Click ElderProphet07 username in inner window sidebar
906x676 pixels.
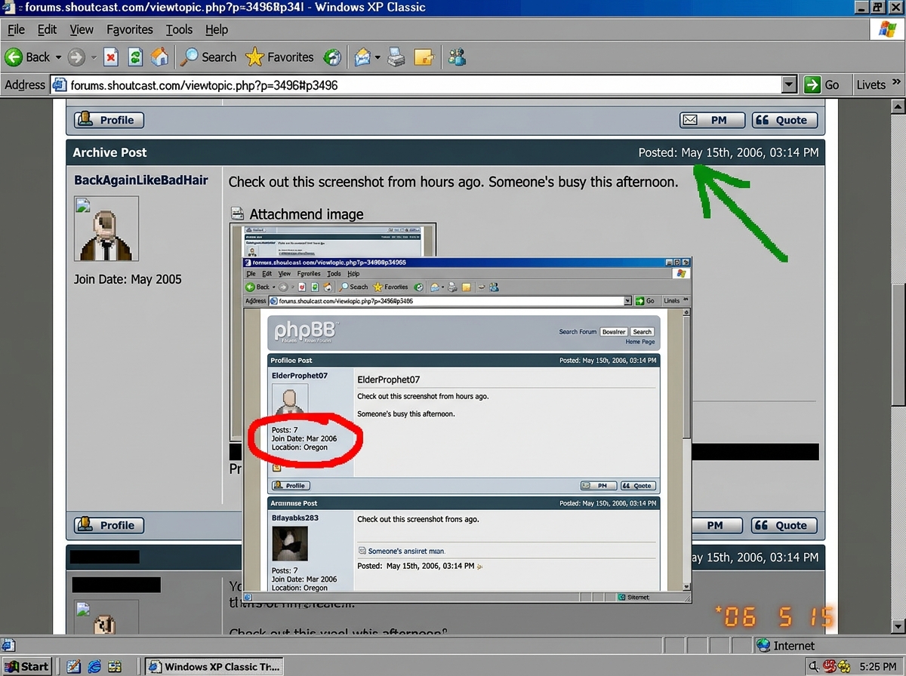pyautogui.click(x=299, y=376)
